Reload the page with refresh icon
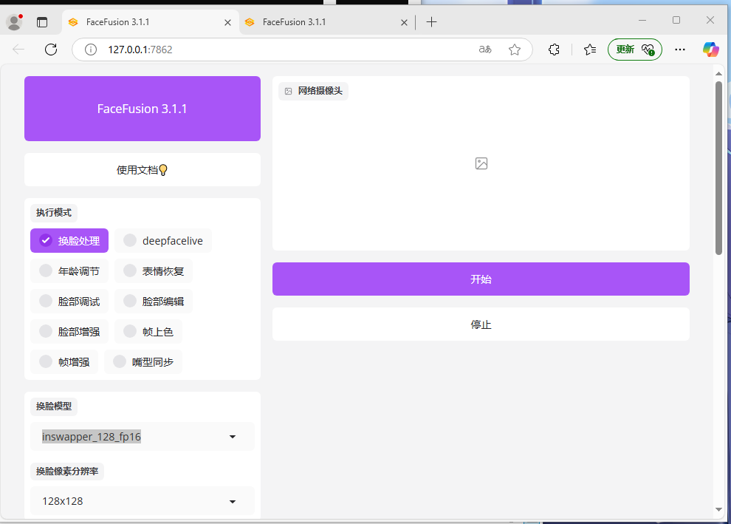Image resolution: width=731 pixels, height=524 pixels. pos(51,50)
